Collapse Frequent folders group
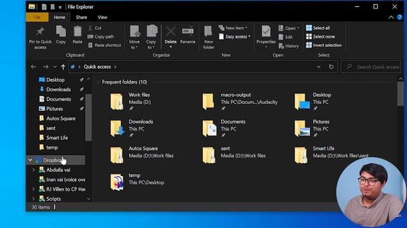The width and height of the screenshot is (407, 228). pyautogui.click(x=99, y=82)
